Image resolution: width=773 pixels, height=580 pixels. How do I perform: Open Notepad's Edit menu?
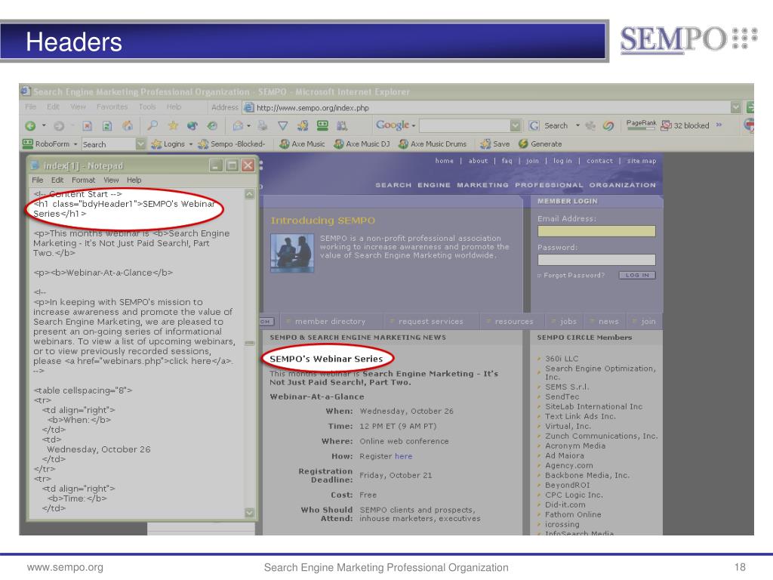coord(57,180)
